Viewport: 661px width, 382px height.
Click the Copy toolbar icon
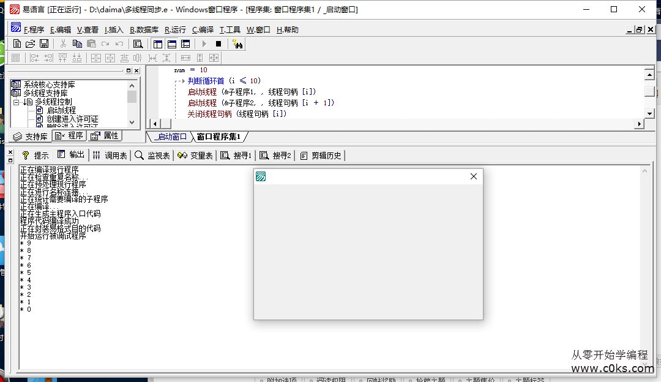tap(77, 43)
